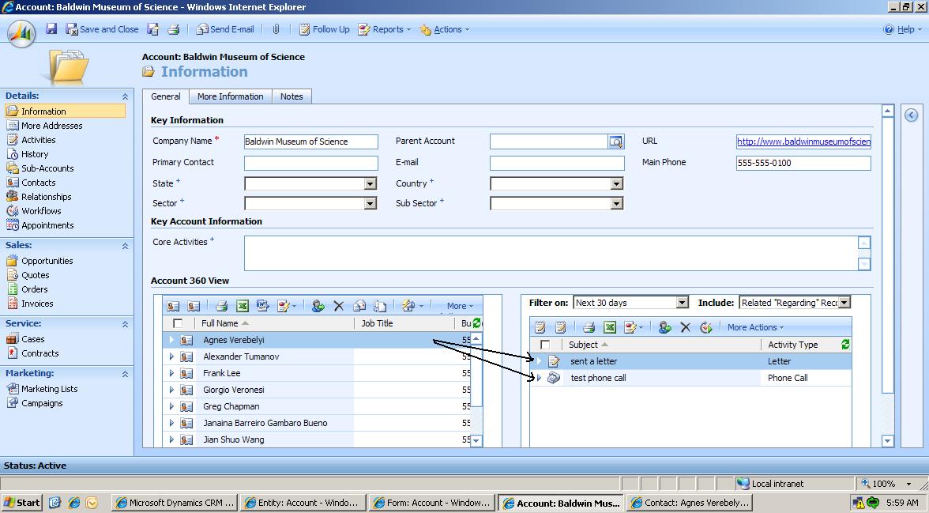The height and width of the screenshot is (513, 929).
Task: Expand the Agnes Verebelyi contact row
Action: (x=173, y=339)
